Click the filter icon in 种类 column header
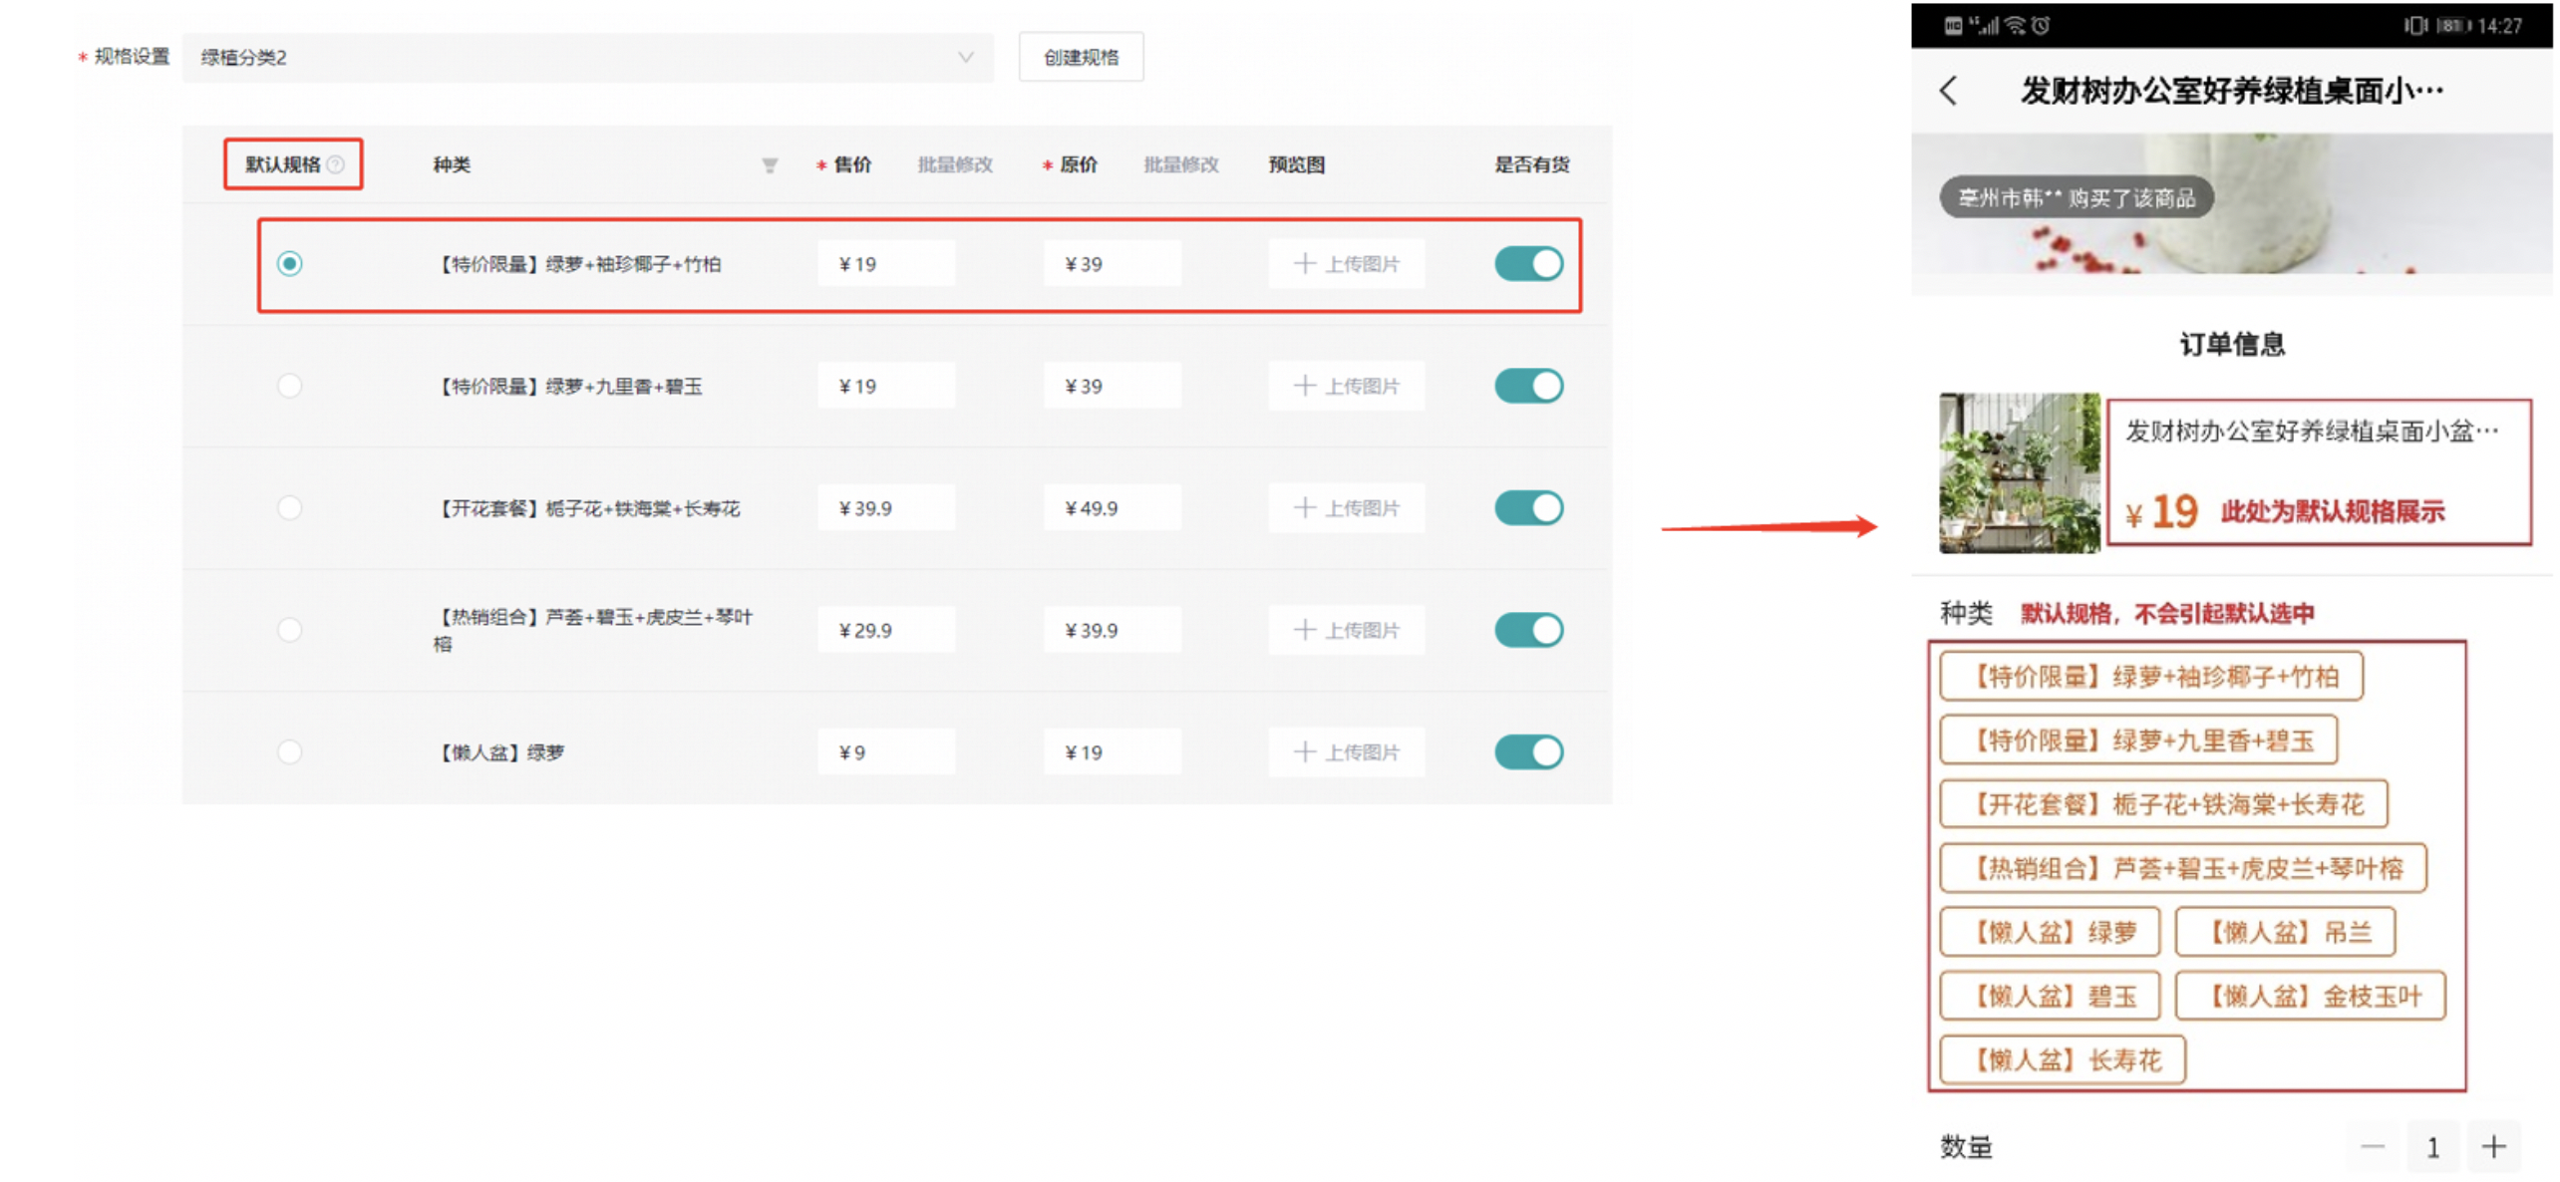This screenshot has height=1182, width=2560. [769, 165]
